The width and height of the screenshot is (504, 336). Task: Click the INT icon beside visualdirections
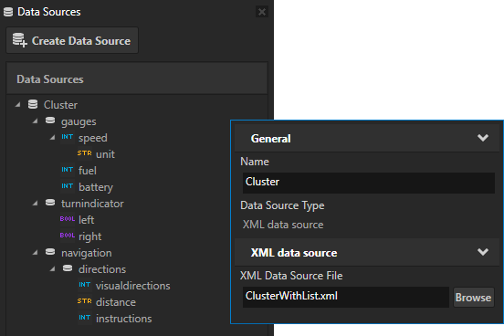pyautogui.click(x=85, y=285)
